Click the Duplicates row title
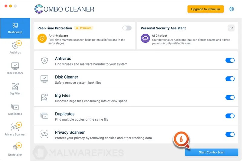This screenshot has width=242, height=161. click(x=65, y=114)
